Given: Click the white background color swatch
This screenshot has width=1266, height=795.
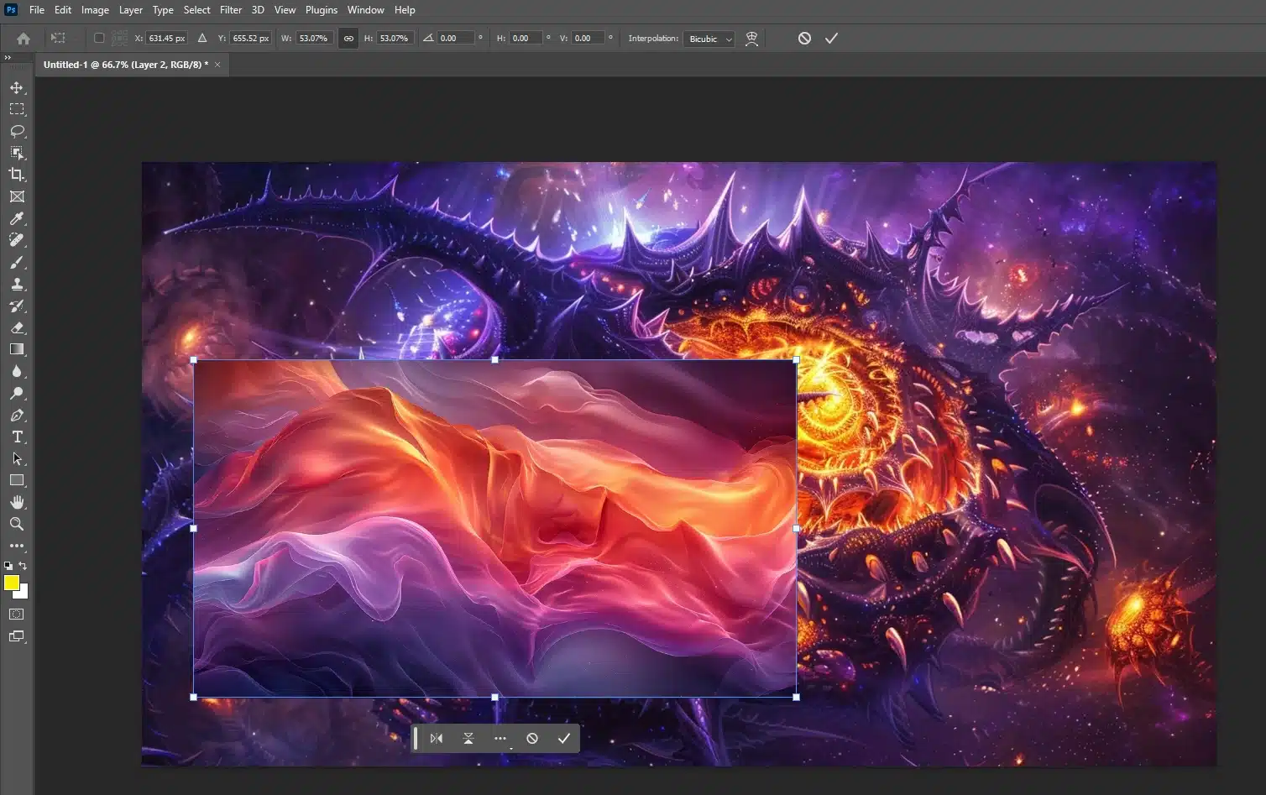Looking at the screenshot, I should click(x=24, y=594).
